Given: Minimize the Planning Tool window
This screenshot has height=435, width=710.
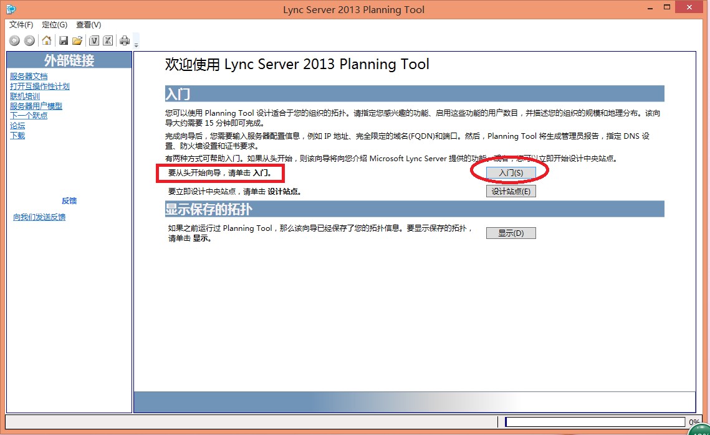Looking at the screenshot, I should 650,7.
